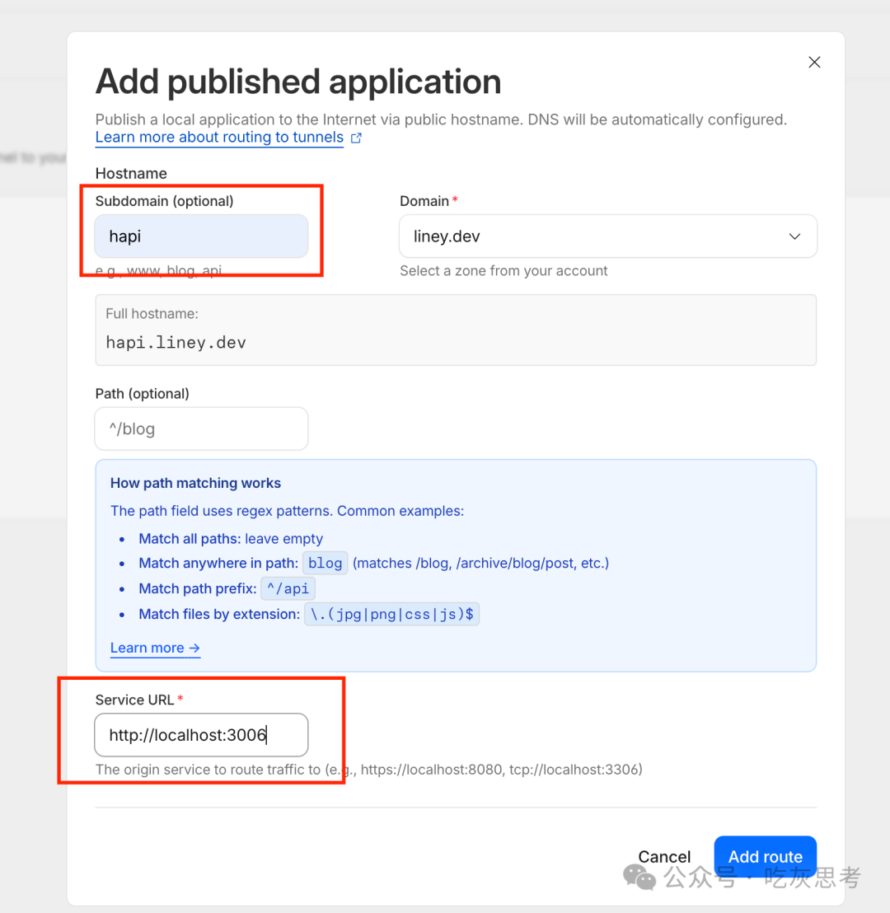The height and width of the screenshot is (913, 890).
Task: Click the How path matching works heading
Action: point(195,483)
